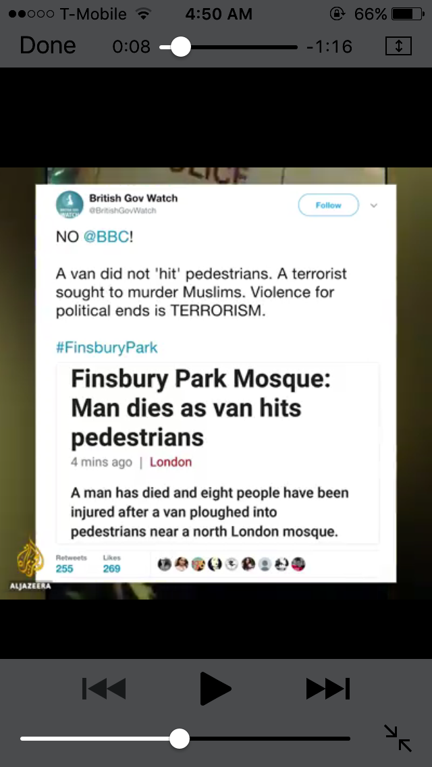Expand the tweet options chevron

[x=374, y=205]
